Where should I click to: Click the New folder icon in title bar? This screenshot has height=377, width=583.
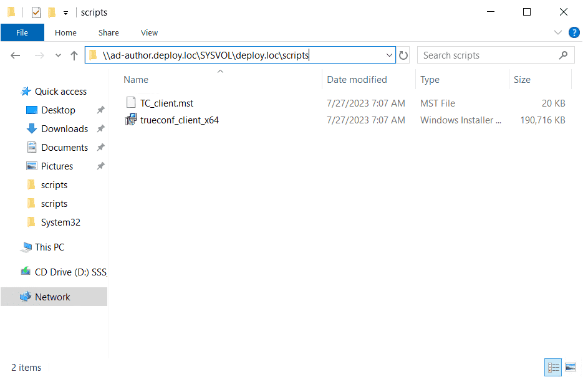click(x=52, y=12)
